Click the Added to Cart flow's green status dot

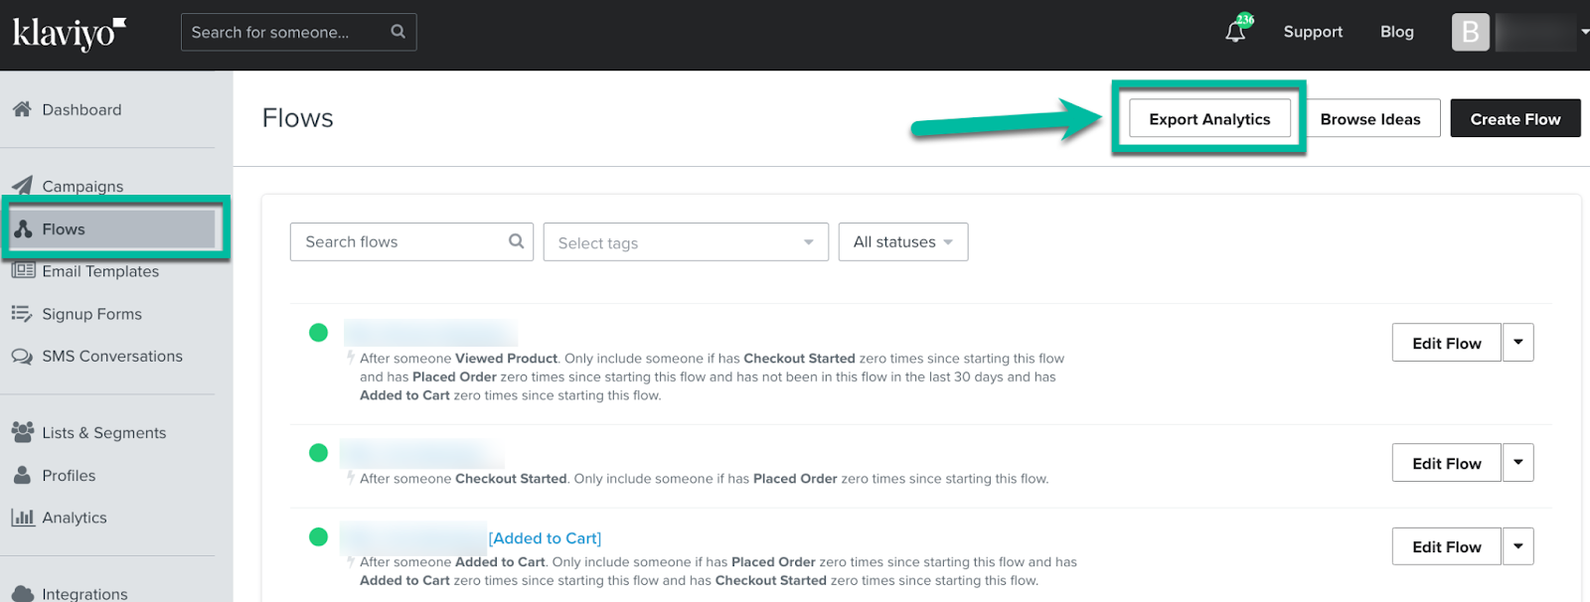tap(318, 537)
